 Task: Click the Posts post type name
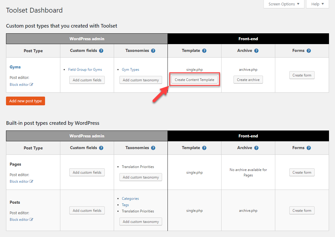[x=15, y=202]
